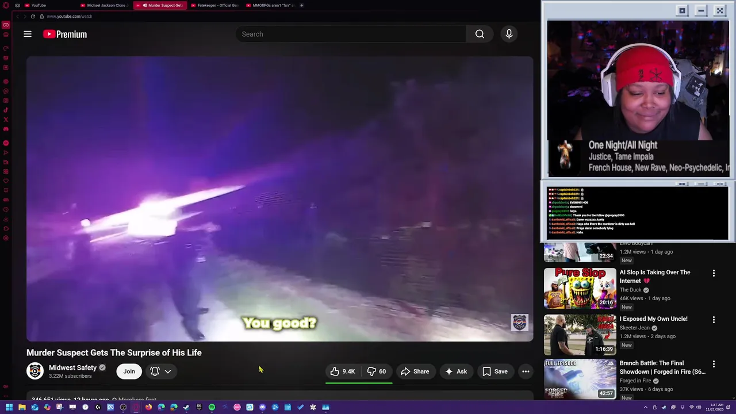Image resolution: width=736 pixels, height=414 pixels.
Task: Open I Exposed My Own Uncle title
Action: coord(653,319)
